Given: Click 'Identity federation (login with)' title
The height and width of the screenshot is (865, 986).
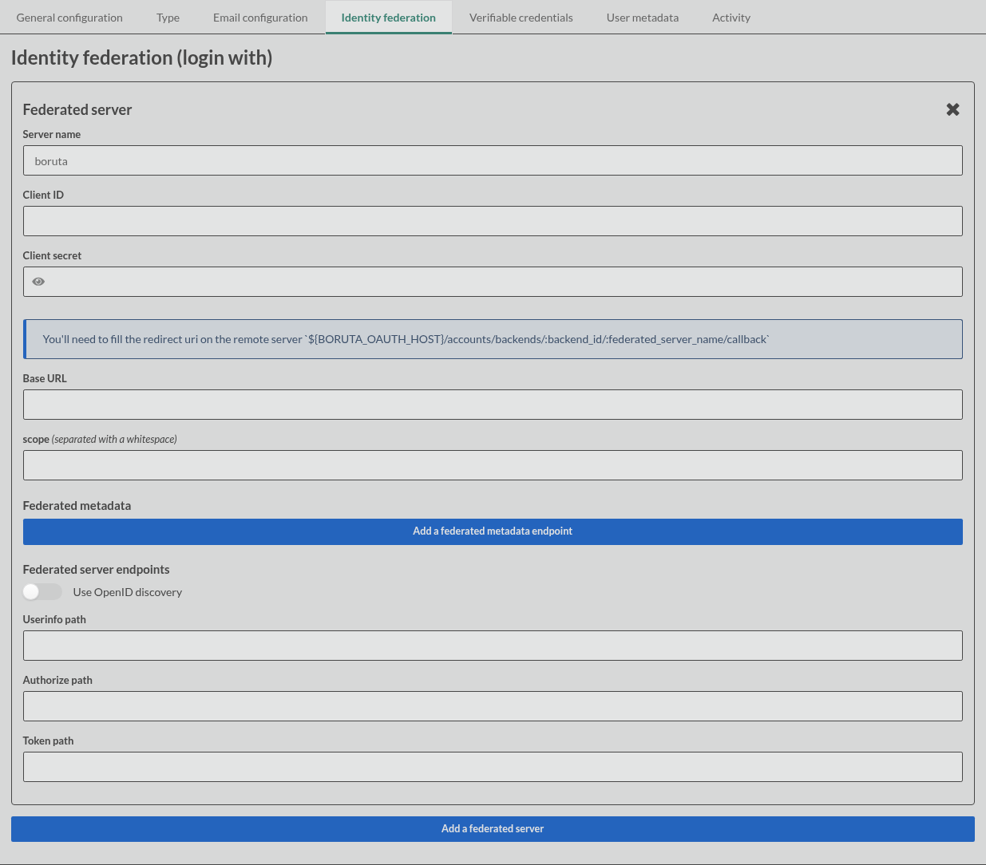Looking at the screenshot, I should [141, 58].
